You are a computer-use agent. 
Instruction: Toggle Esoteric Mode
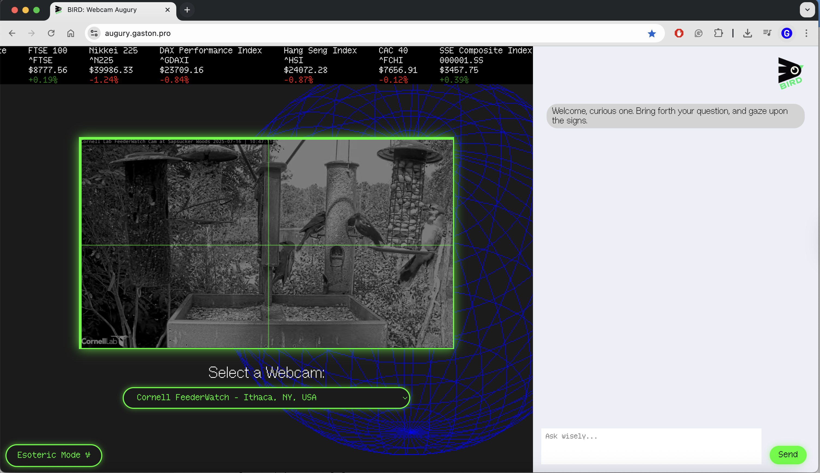click(x=54, y=455)
